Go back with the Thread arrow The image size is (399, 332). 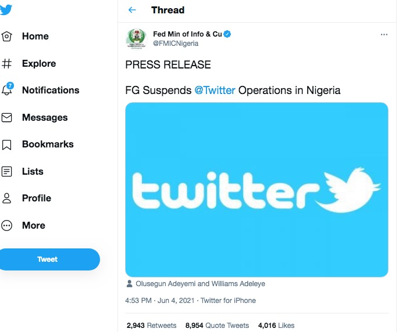132,10
